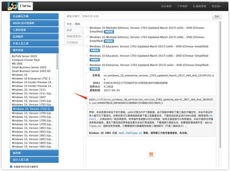Select MS-DOS in the list
The width and height of the screenshot is (230, 171).
17,63
